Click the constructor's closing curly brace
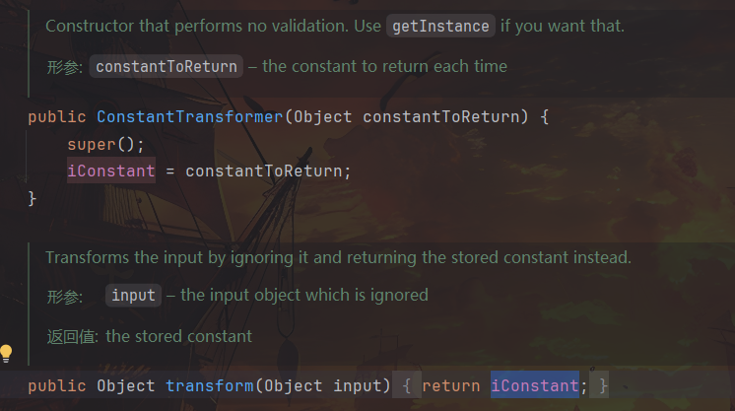 [33, 197]
